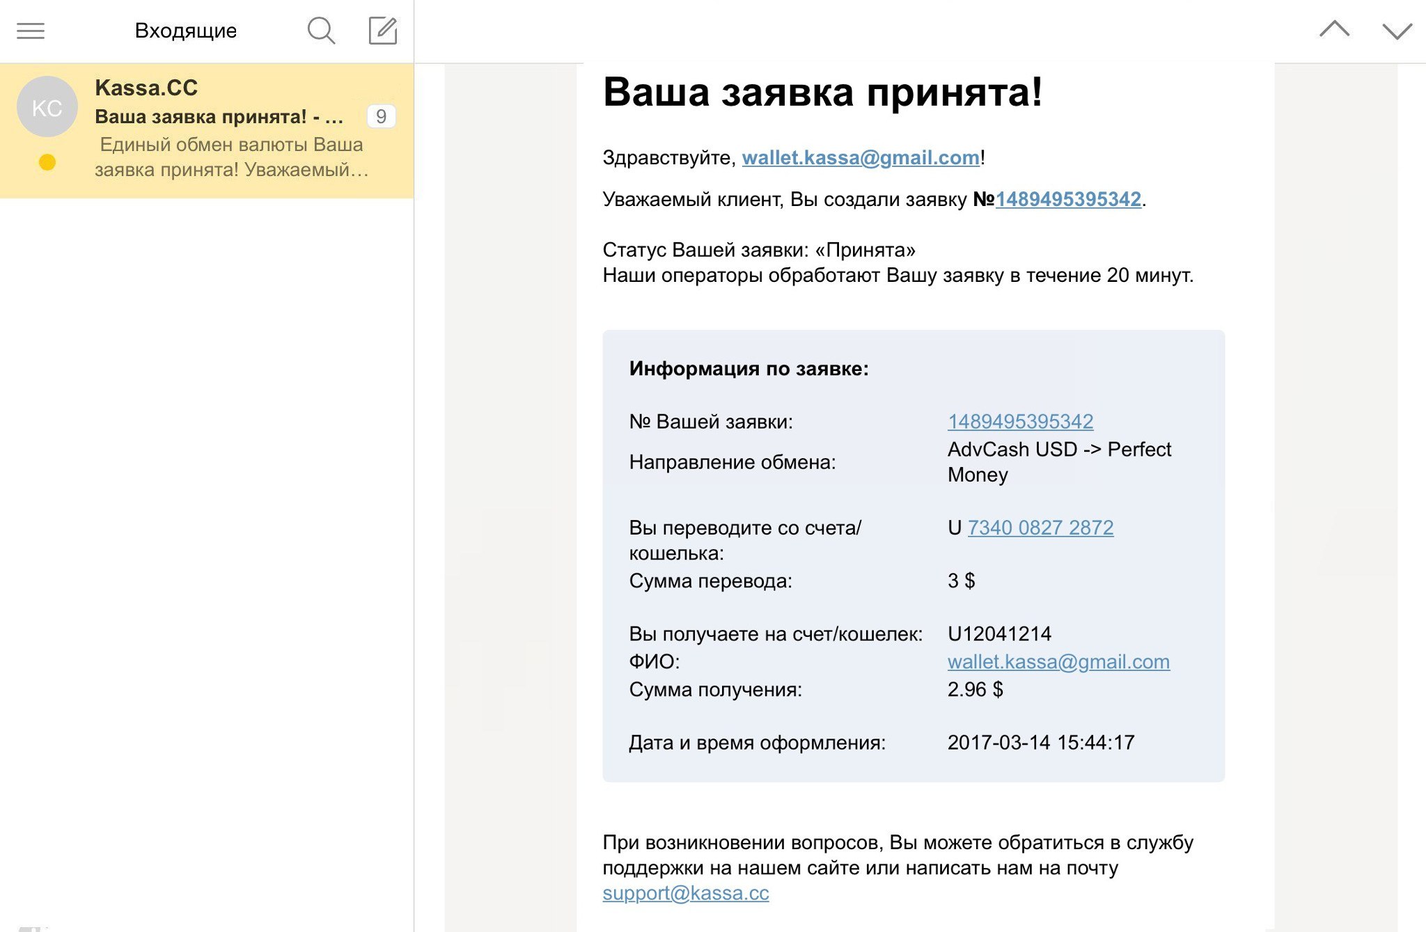Click wallet.kassa@gmail.com link in ФИО row
1426x932 pixels.
[1058, 662]
